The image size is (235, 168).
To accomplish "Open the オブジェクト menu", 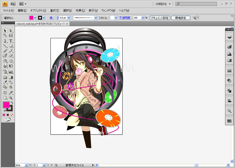I will pyautogui.click(x=38, y=10).
